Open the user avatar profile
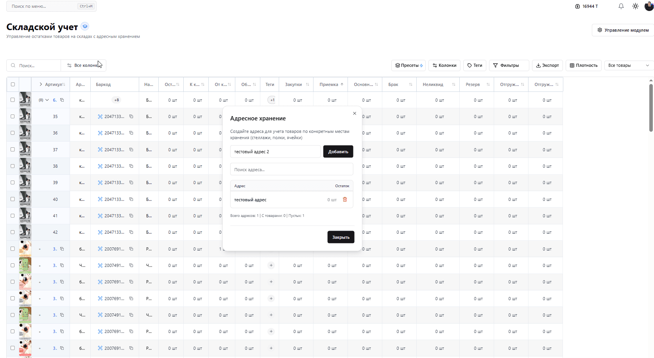 coord(649,6)
